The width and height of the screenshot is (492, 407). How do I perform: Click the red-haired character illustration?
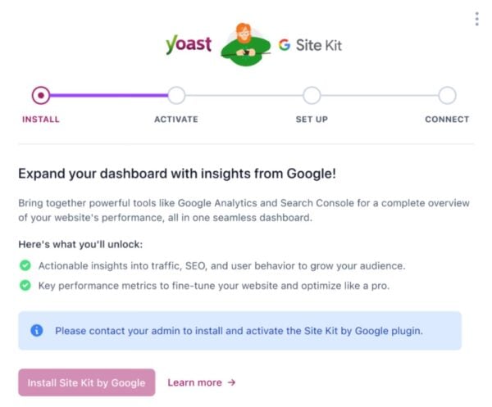coord(245,44)
